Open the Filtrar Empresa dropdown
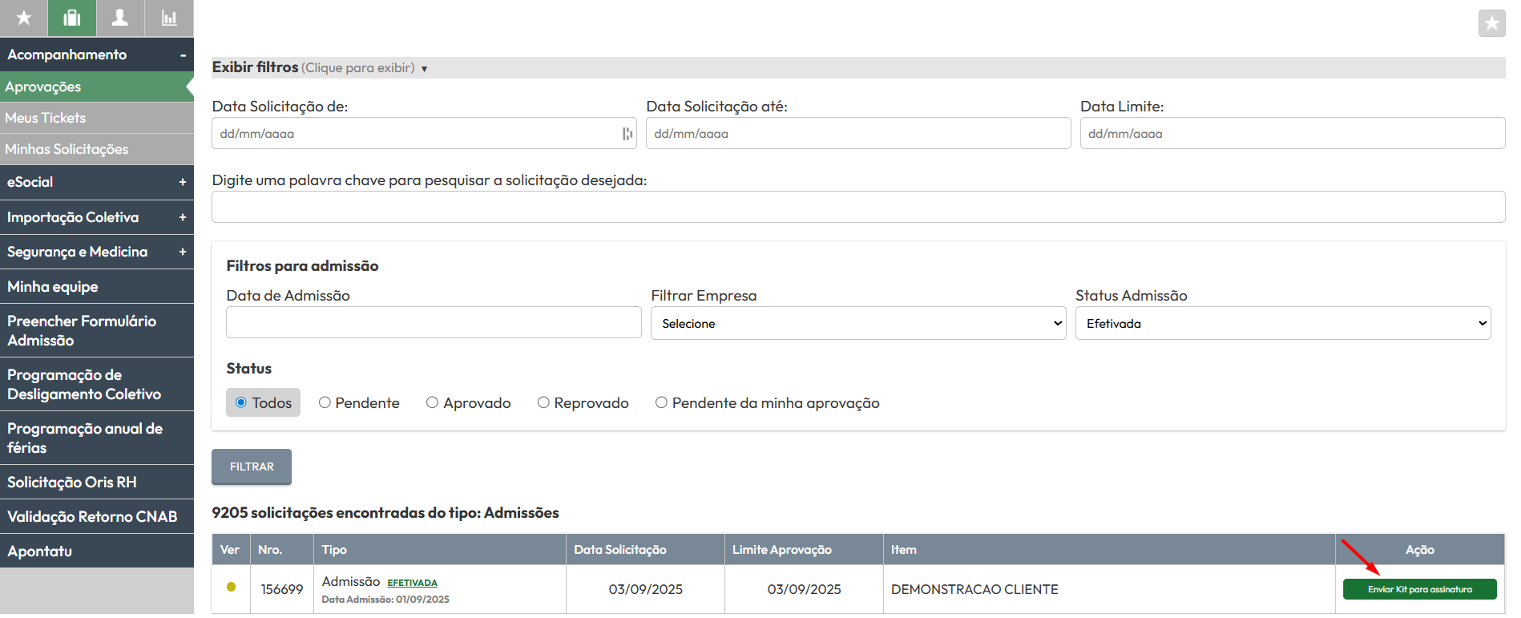Image resolution: width=1521 pixels, height=618 pixels. (857, 323)
